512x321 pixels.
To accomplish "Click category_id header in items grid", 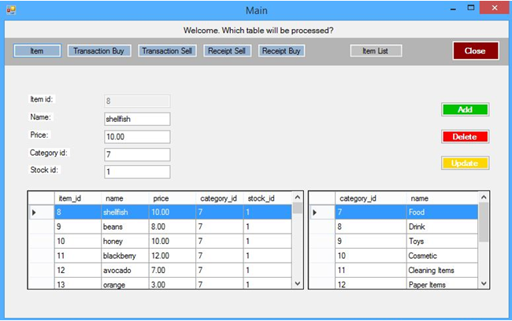I will click(x=220, y=198).
